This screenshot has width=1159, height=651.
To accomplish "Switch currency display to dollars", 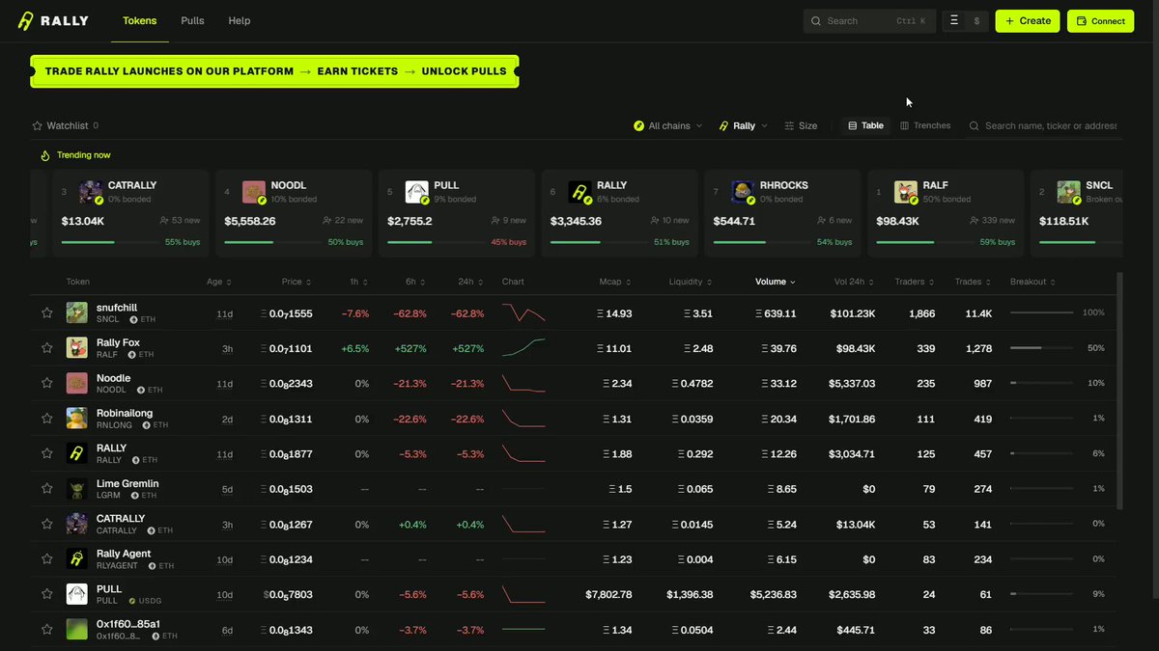I will [x=976, y=21].
